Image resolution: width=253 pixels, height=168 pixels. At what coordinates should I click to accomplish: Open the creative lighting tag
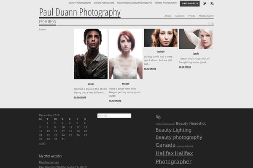185,146
